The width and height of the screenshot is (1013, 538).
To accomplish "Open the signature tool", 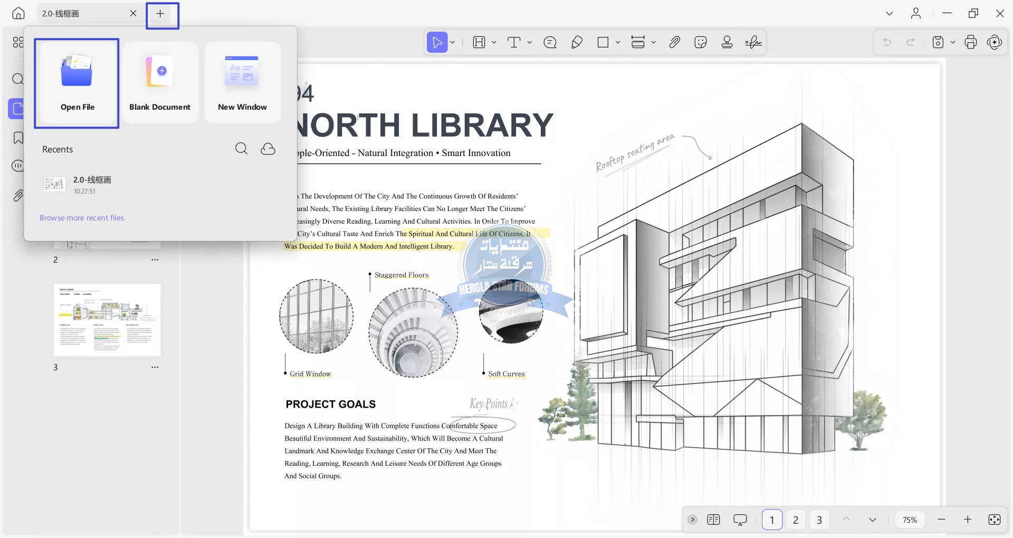I will point(753,42).
